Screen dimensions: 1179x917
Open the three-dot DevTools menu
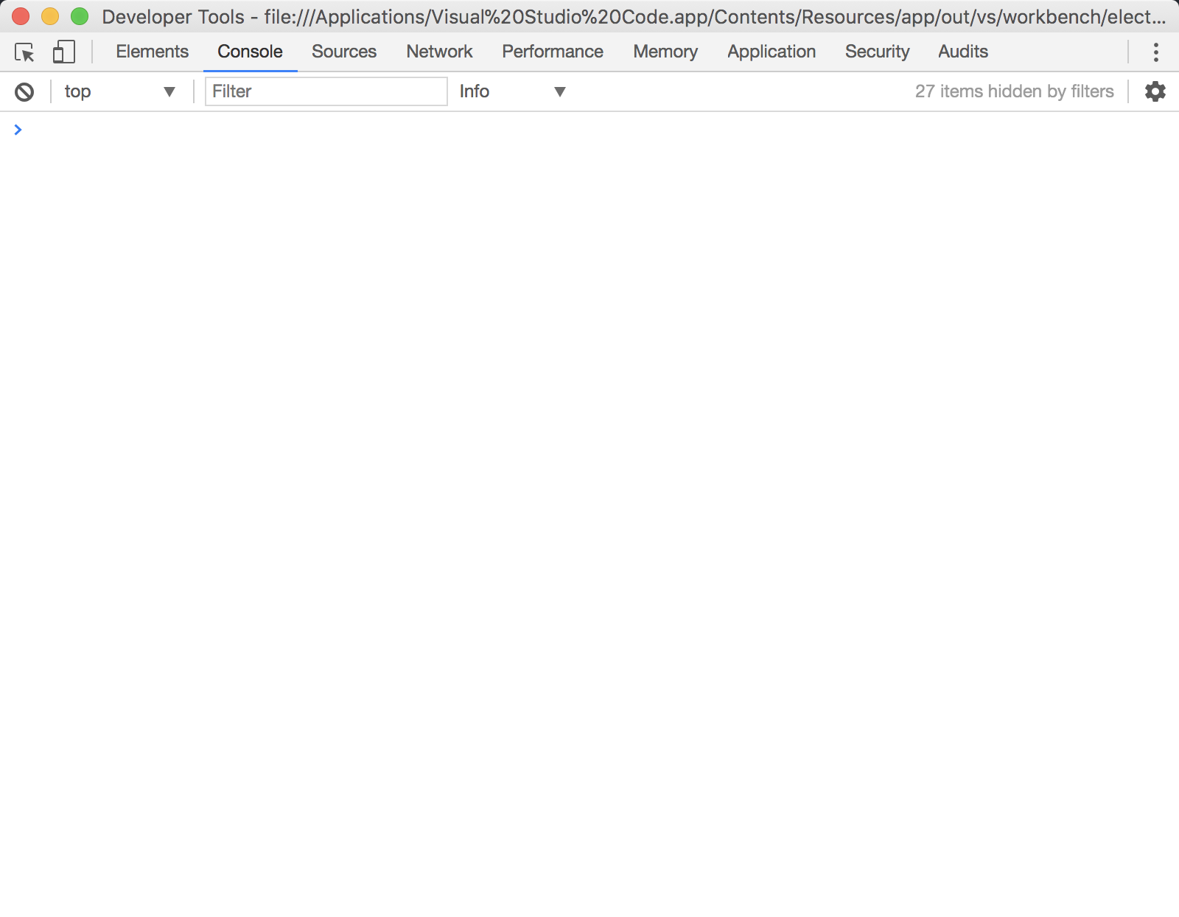click(1155, 52)
